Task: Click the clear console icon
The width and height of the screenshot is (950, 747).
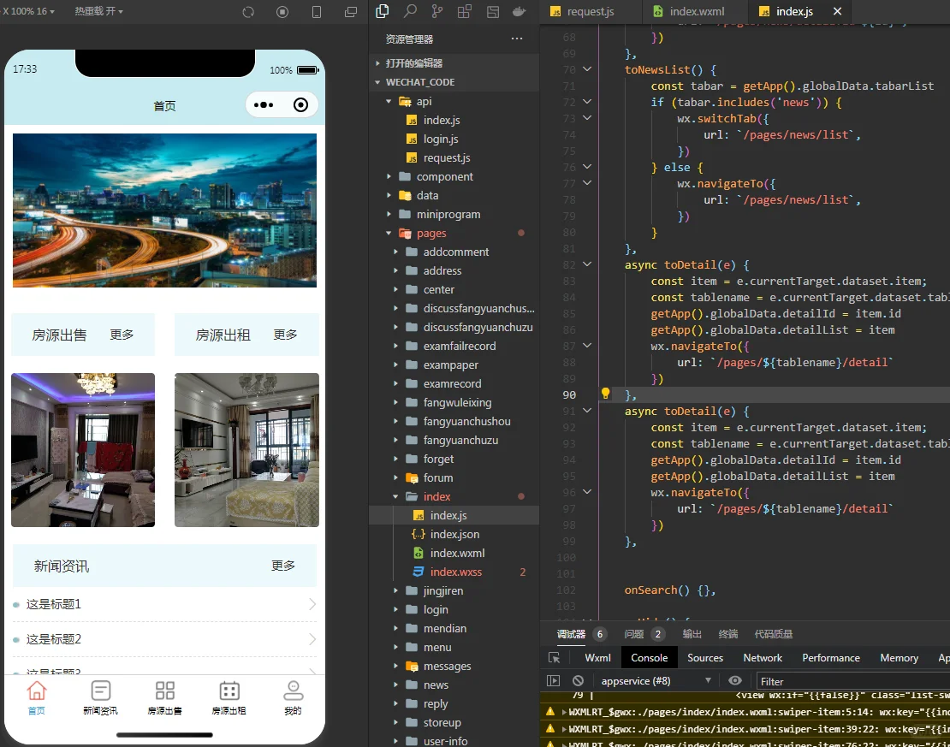Action: [x=578, y=681]
